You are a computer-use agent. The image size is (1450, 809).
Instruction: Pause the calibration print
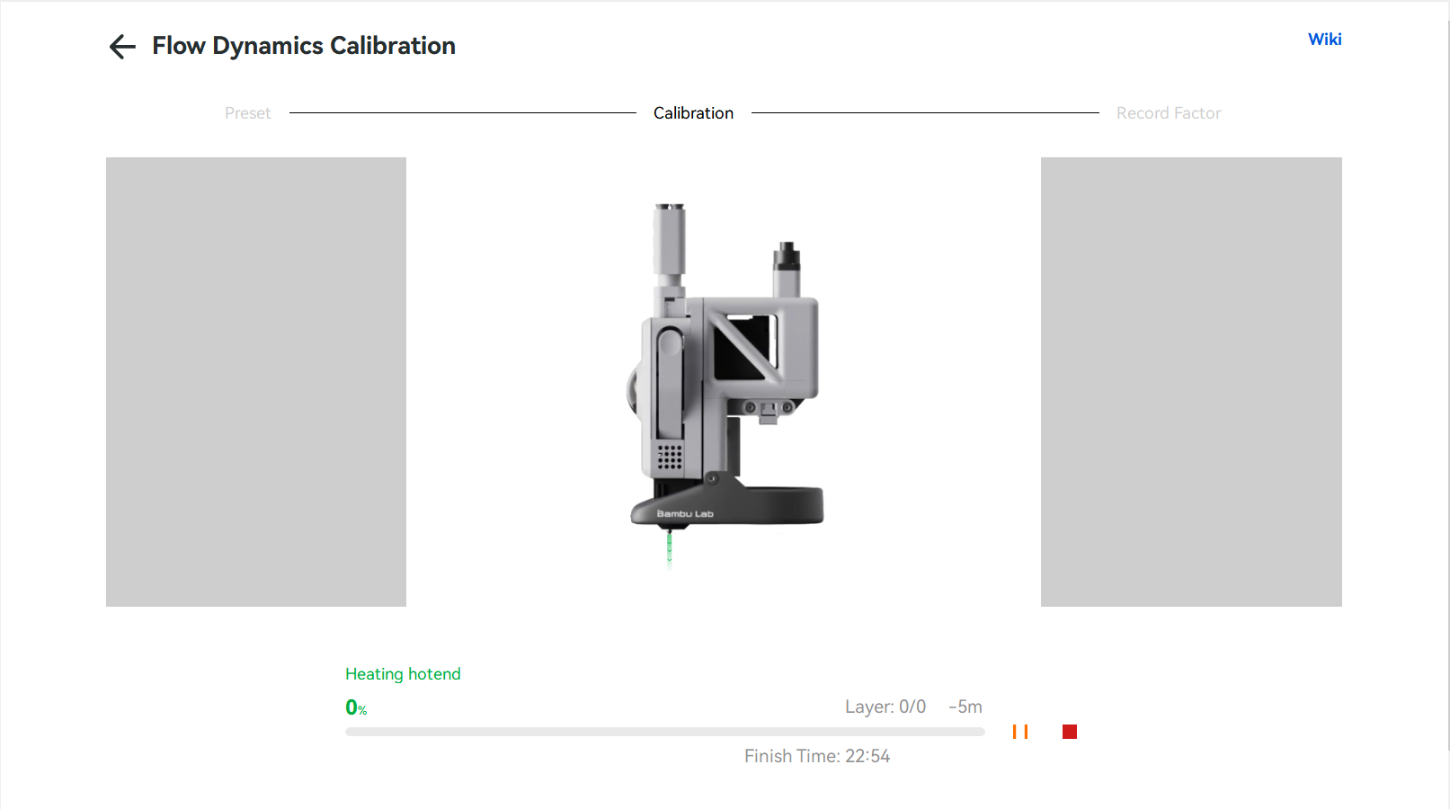1020,732
